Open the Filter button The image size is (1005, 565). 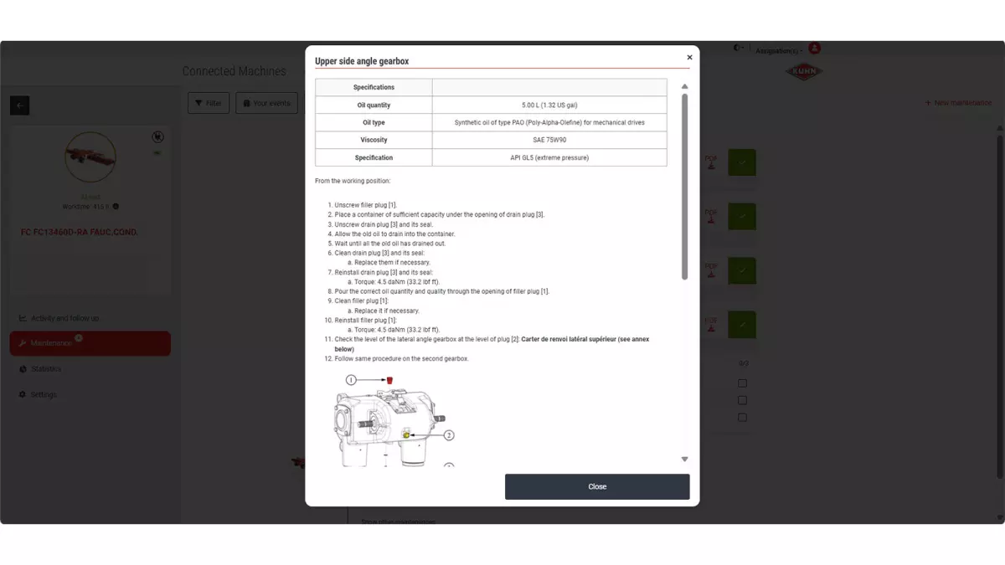[x=208, y=103]
